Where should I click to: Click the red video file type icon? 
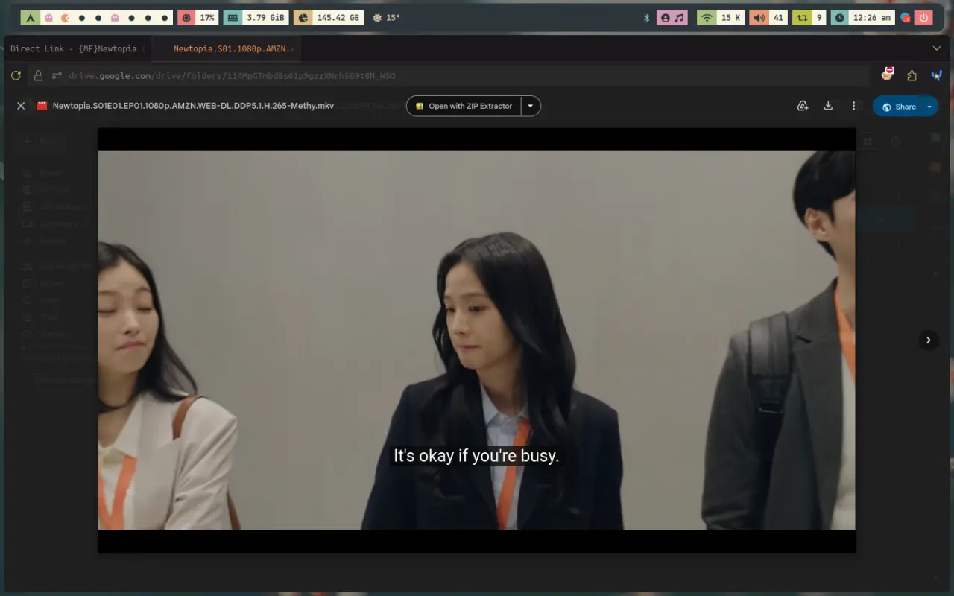point(42,106)
